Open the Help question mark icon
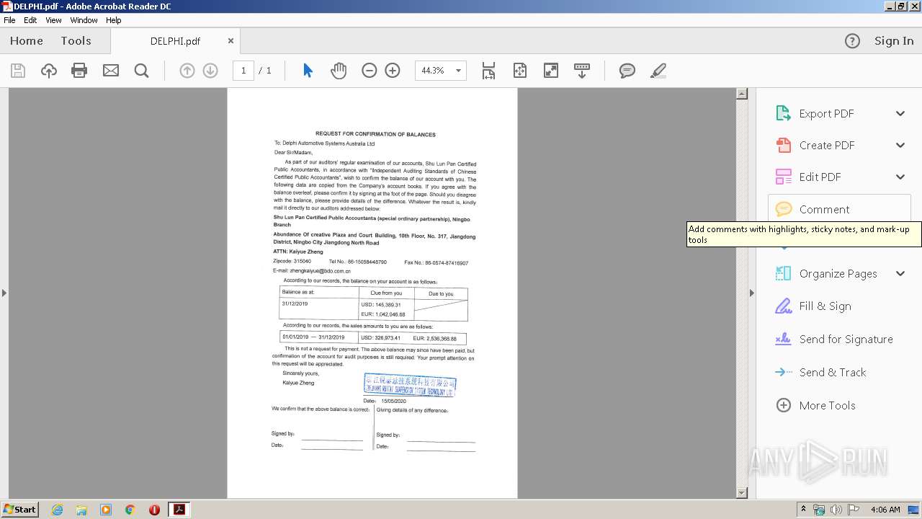The image size is (922, 519). tap(852, 41)
